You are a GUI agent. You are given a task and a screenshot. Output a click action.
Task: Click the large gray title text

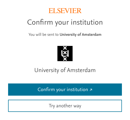tap(65, 22)
